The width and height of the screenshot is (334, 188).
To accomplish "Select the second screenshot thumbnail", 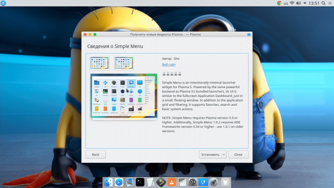I will click(124, 63).
